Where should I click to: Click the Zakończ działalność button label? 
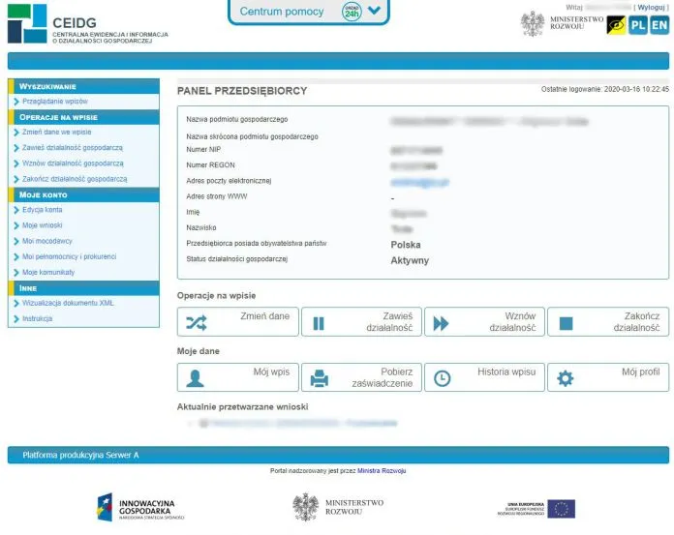[x=636, y=322]
